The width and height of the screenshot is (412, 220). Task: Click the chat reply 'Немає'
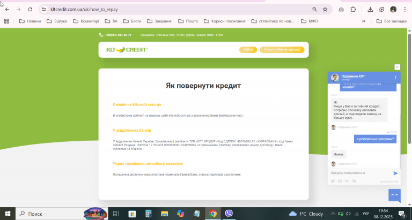pos(339,155)
